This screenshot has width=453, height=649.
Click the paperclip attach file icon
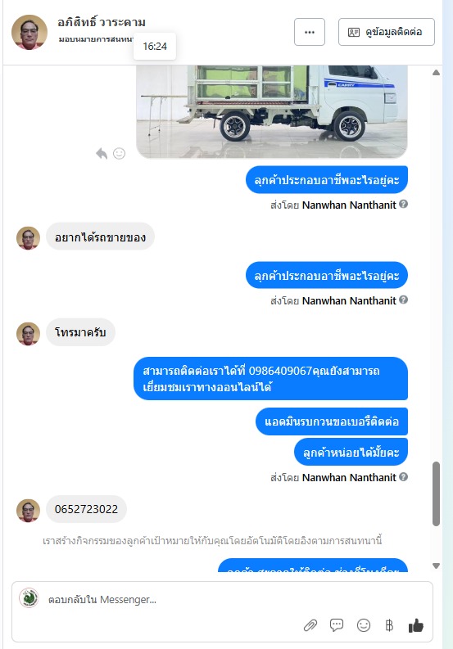310,625
